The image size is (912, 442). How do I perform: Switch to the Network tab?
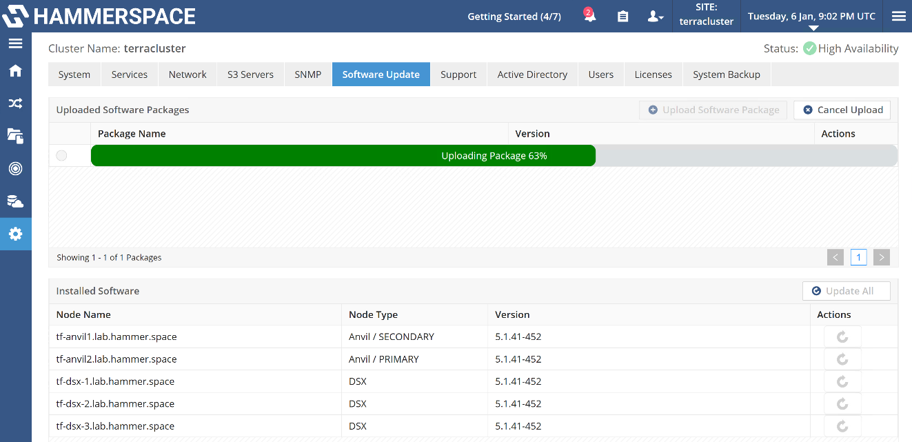(188, 74)
